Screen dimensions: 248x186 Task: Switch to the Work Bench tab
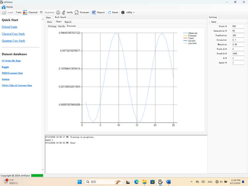(60, 17)
